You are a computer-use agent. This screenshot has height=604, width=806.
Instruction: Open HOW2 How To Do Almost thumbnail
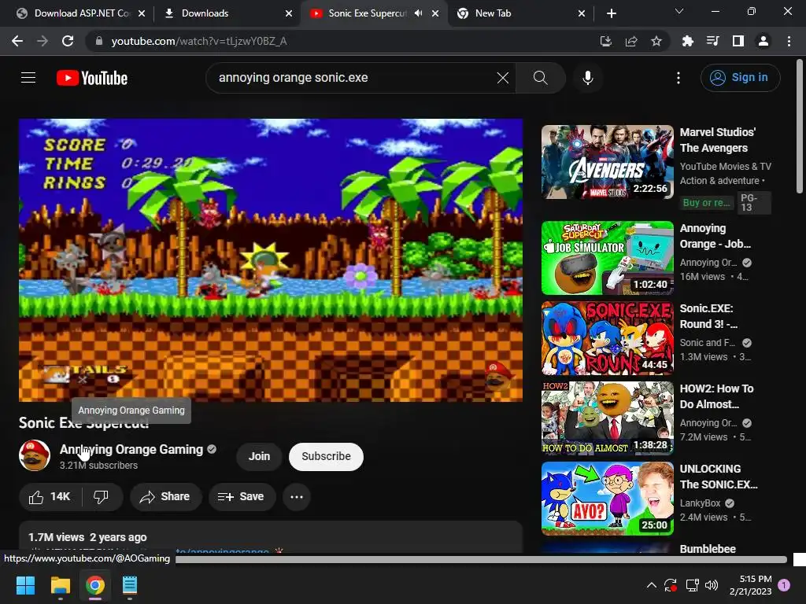pos(607,418)
